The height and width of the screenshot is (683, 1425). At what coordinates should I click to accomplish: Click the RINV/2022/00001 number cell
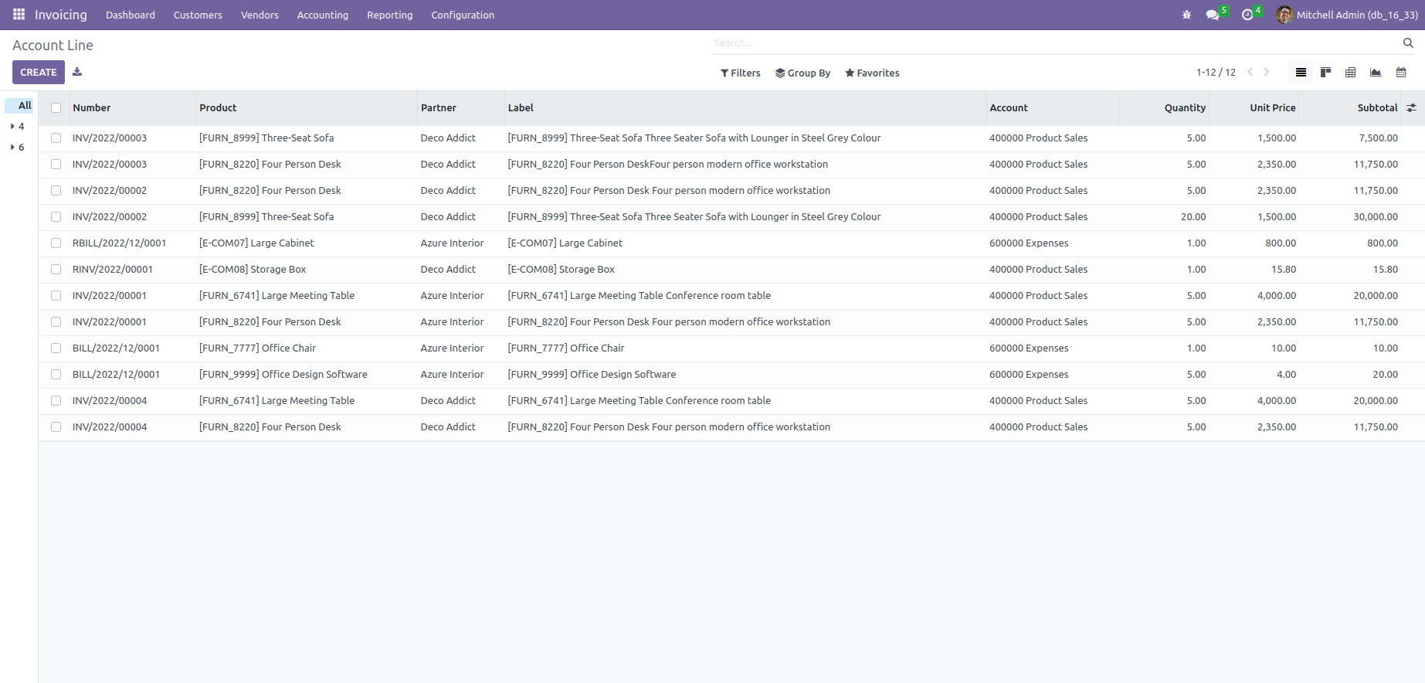pyautogui.click(x=113, y=270)
